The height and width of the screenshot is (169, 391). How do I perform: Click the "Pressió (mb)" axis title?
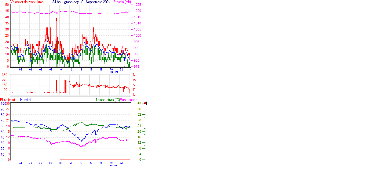pos(122,2)
